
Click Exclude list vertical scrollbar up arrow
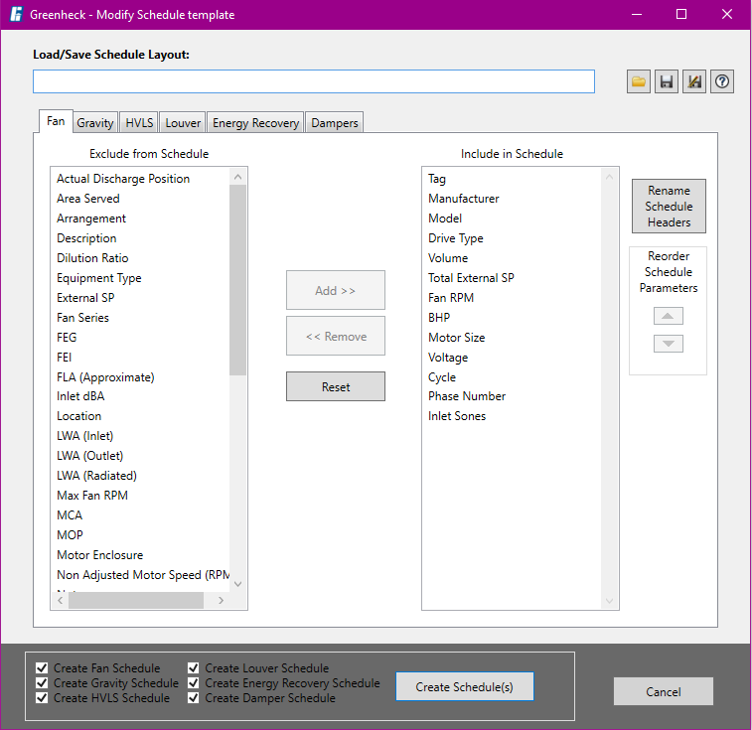pyautogui.click(x=237, y=177)
